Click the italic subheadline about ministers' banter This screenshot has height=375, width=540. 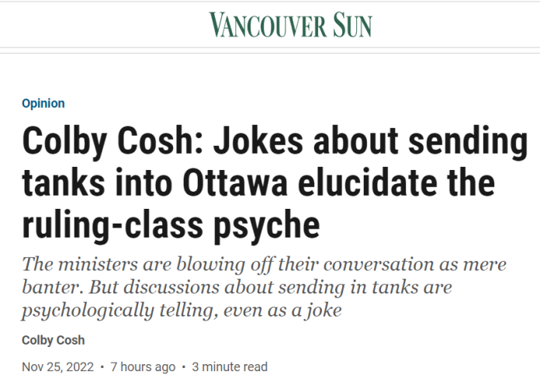pos(264,287)
